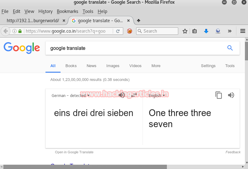Viewport: 248px width, 169px height.
Task: Click the blue Google search magnifier icon
Action: 230,48
